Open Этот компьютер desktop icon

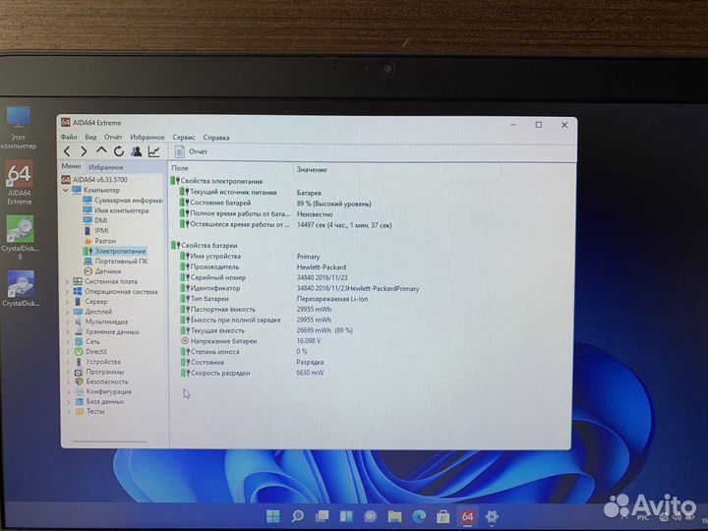click(19, 128)
